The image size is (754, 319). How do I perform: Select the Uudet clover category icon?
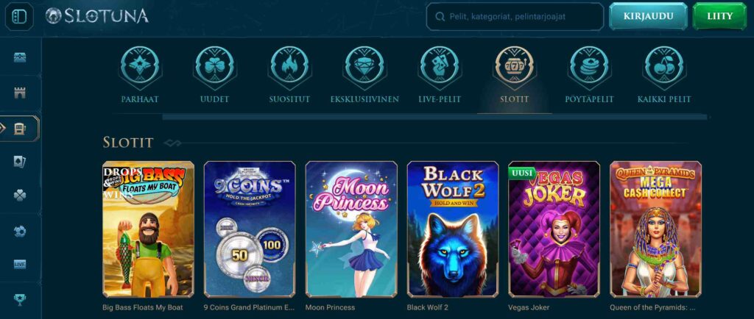tap(214, 67)
